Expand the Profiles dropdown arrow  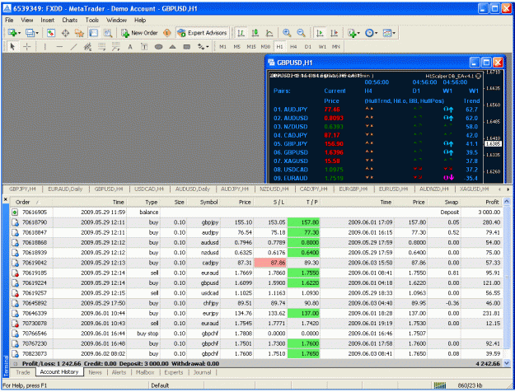[x=37, y=33]
